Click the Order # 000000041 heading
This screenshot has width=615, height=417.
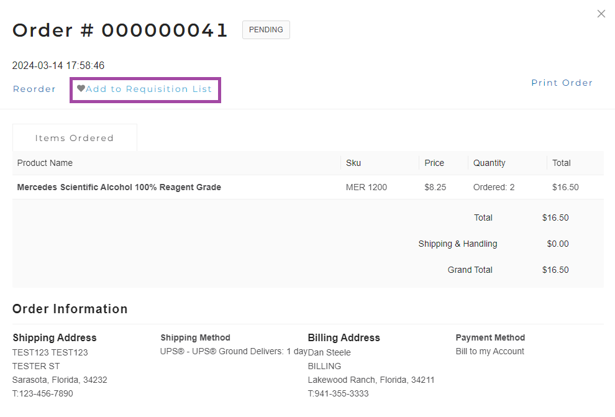click(x=121, y=30)
